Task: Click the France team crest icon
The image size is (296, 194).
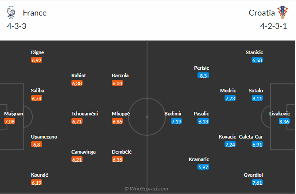Action: [12, 12]
